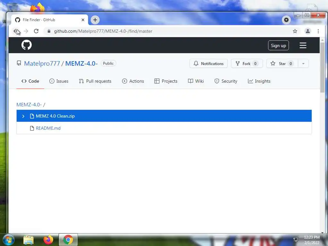This screenshot has height=246, width=328.
Task: Click the chevron beside MEMZ 4.0 Clean.zip
Action: coord(23,116)
